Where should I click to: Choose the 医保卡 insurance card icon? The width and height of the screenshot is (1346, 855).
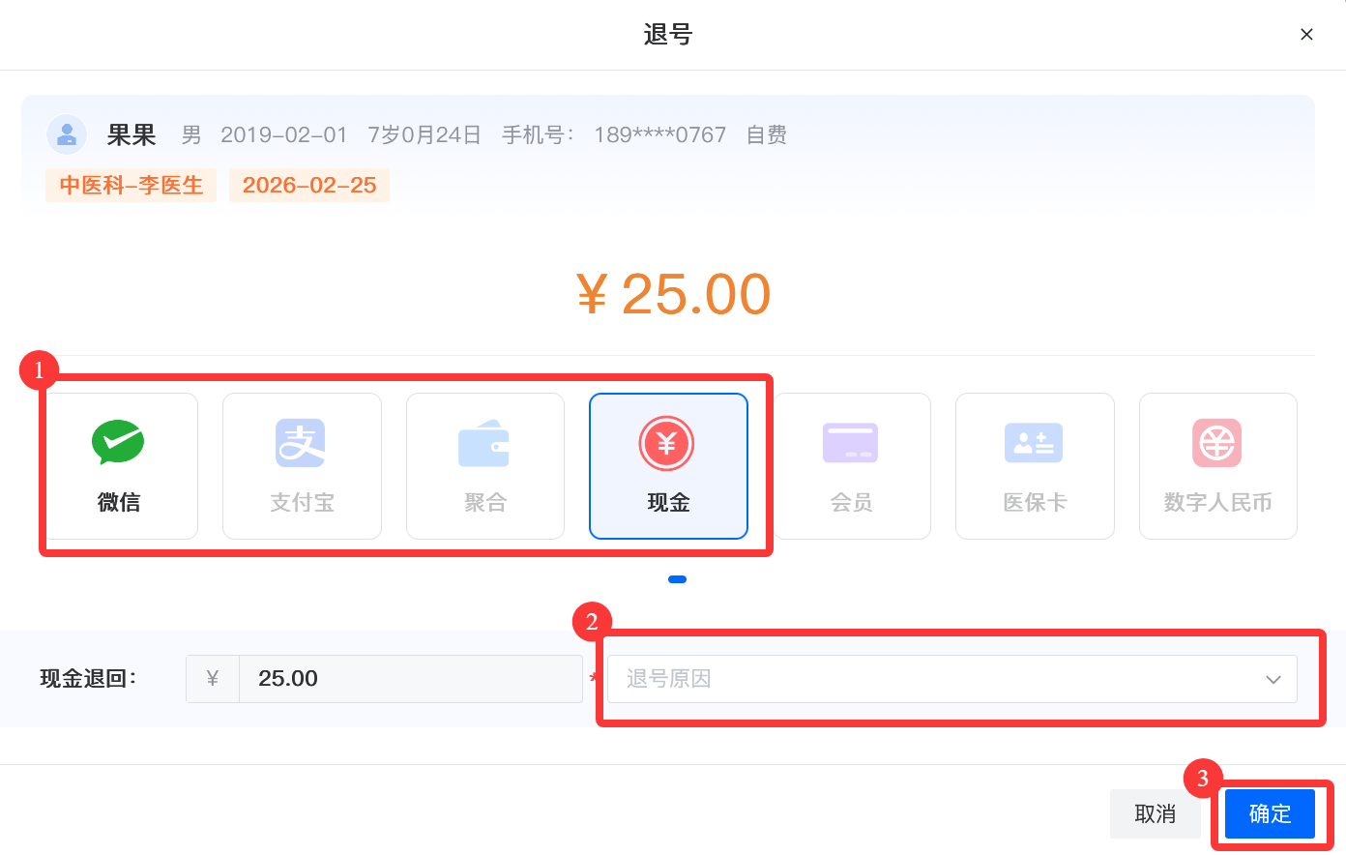[1034, 443]
